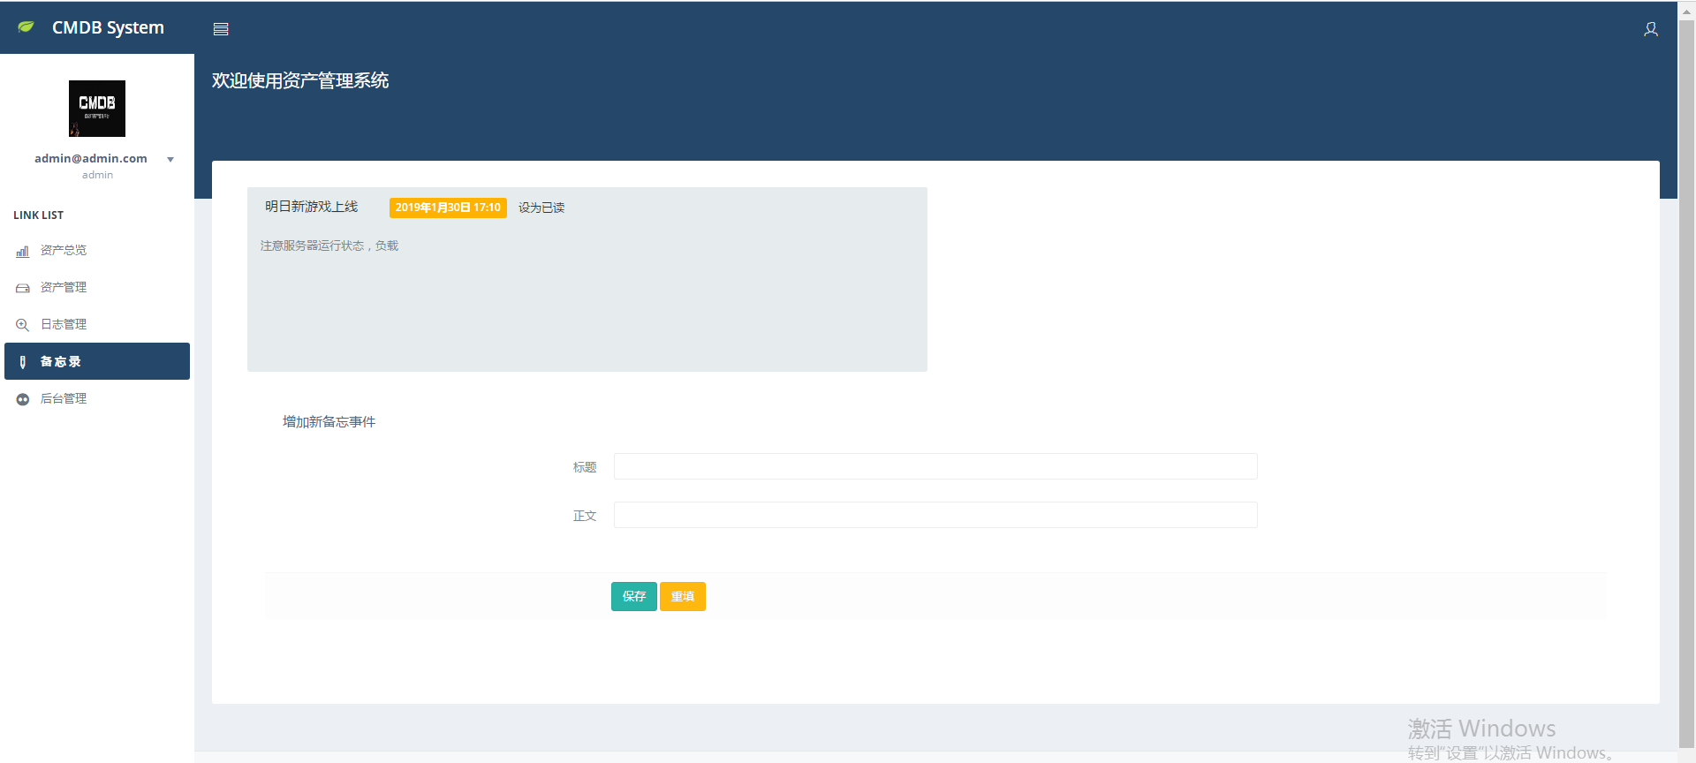Image resolution: width=1696 pixels, height=763 pixels.
Task: Click the memo title 明日新游戏上线
Action: [311, 207]
